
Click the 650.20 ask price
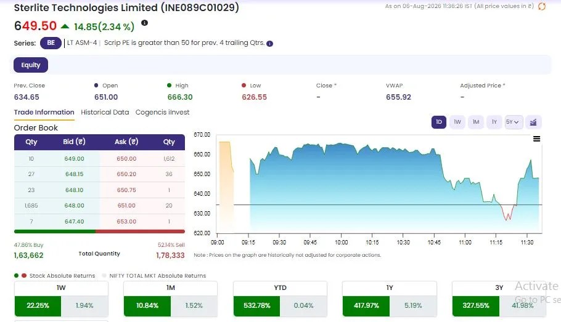(126, 174)
